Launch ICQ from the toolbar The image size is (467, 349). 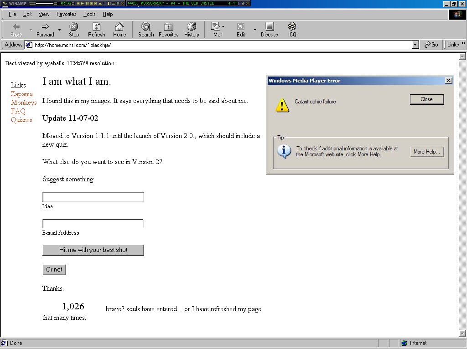[292, 30]
